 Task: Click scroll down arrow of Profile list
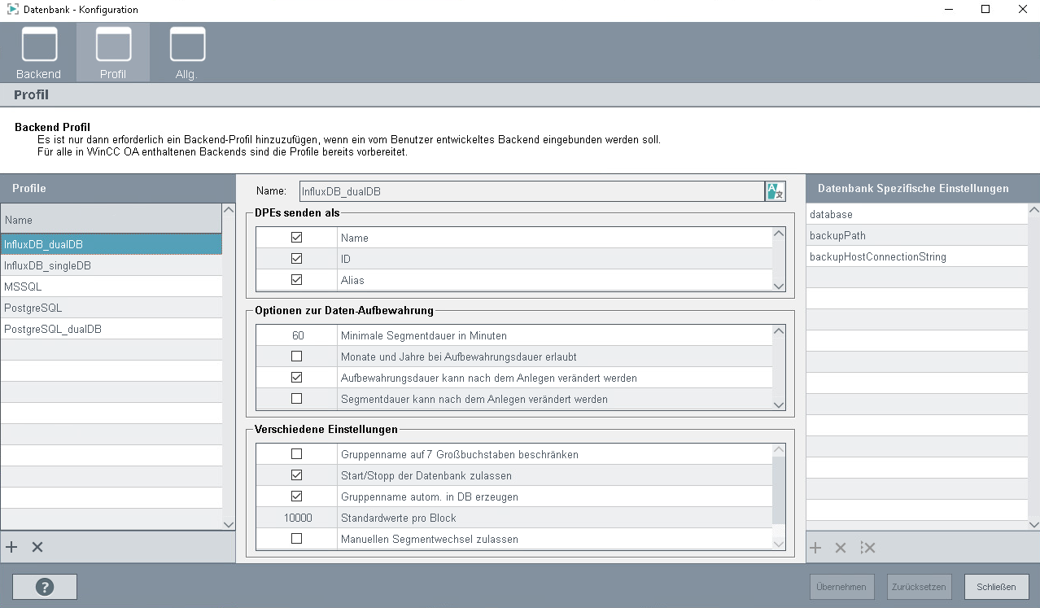(229, 524)
